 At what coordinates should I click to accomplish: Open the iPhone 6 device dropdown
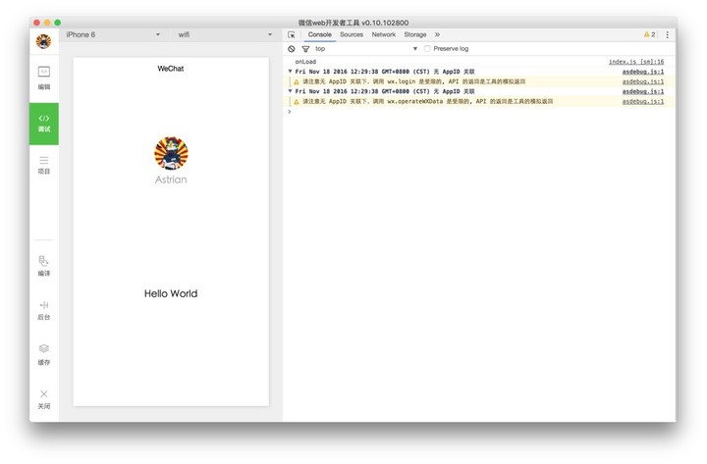113,34
